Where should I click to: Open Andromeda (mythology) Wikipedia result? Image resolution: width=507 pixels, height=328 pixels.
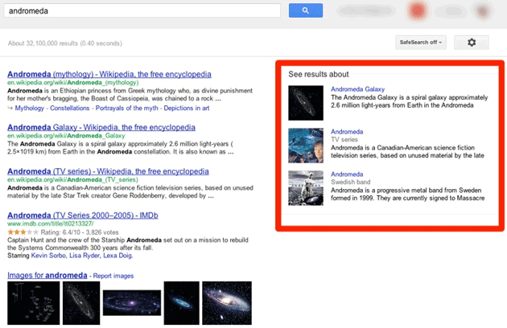point(109,74)
